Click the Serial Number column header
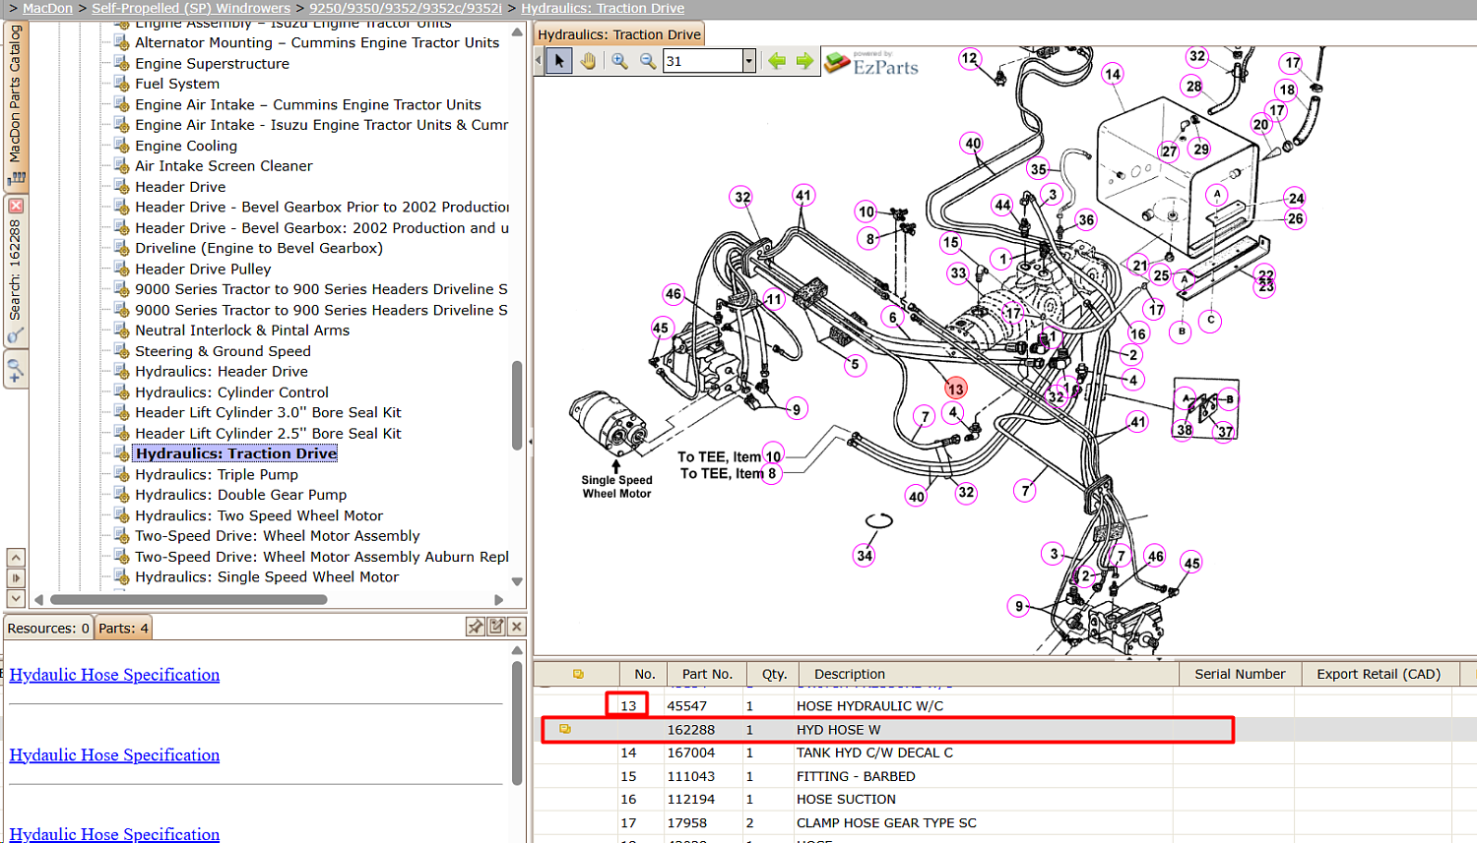The width and height of the screenshot is (1477, 843). (x=1240, y=674)
